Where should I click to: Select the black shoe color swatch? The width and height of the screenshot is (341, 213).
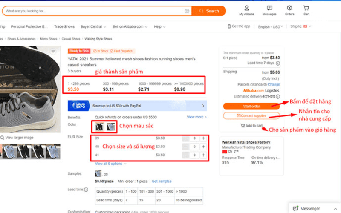tap(99, 127)
